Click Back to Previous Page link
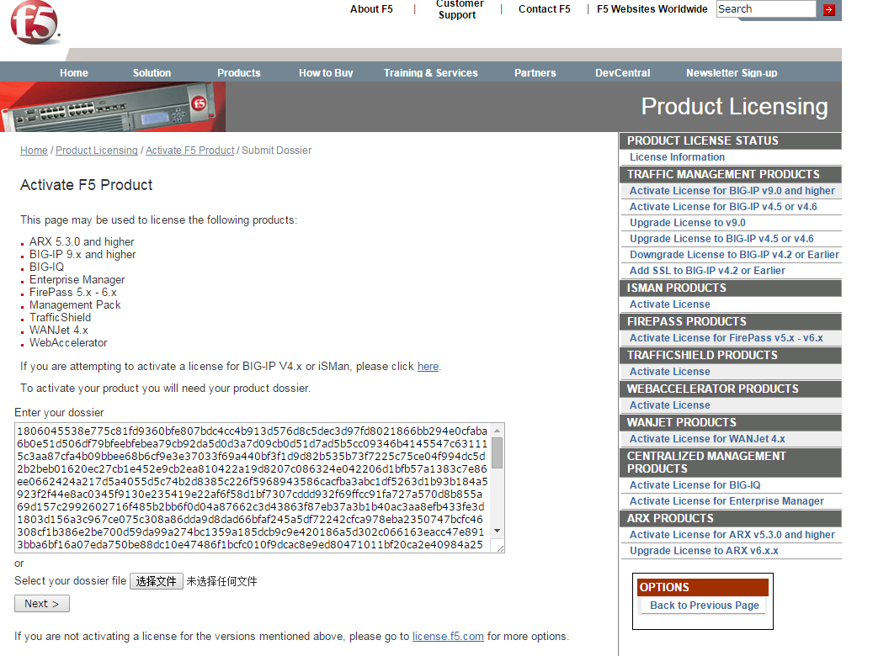The image size is (873, 656). [x=705, y=606]
